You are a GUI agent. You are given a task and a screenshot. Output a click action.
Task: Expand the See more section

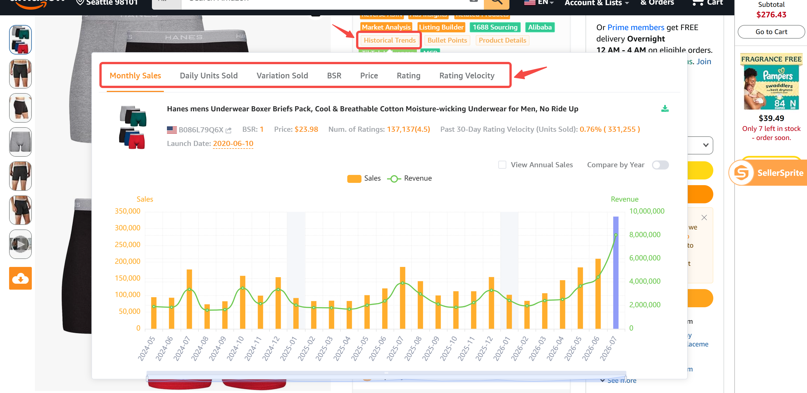coord(618,381)
